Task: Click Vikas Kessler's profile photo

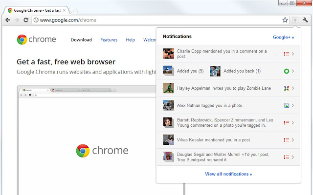Action: point(168,140)
